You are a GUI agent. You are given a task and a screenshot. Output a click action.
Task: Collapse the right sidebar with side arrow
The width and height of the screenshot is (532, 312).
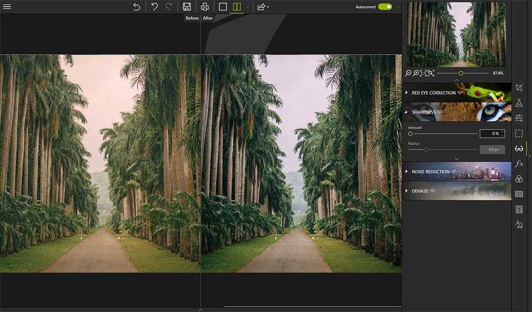pyautogui.click(x=529, y=156)
